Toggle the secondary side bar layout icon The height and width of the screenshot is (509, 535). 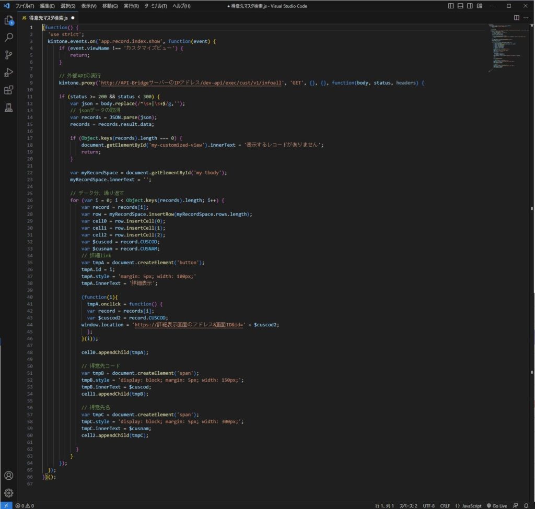[470, 6]
